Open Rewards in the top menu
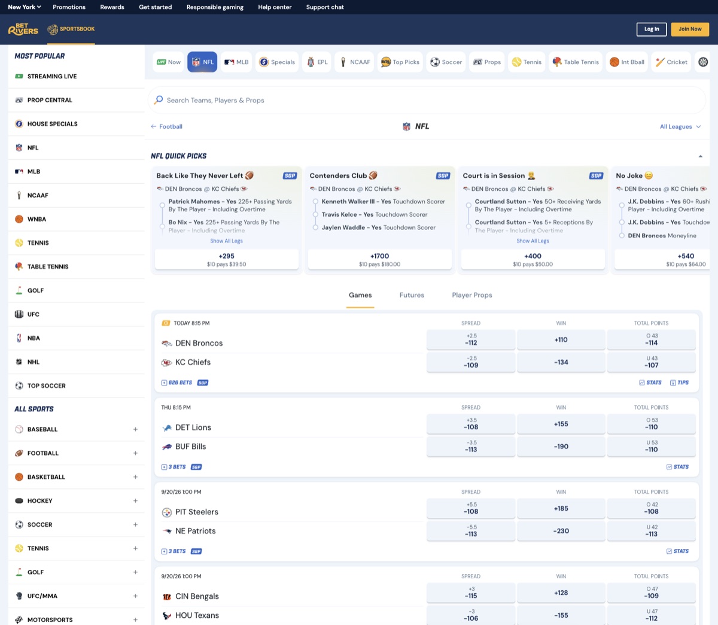Image resolution: width=718 pixels, height=625 pixels. pos(112,7)
